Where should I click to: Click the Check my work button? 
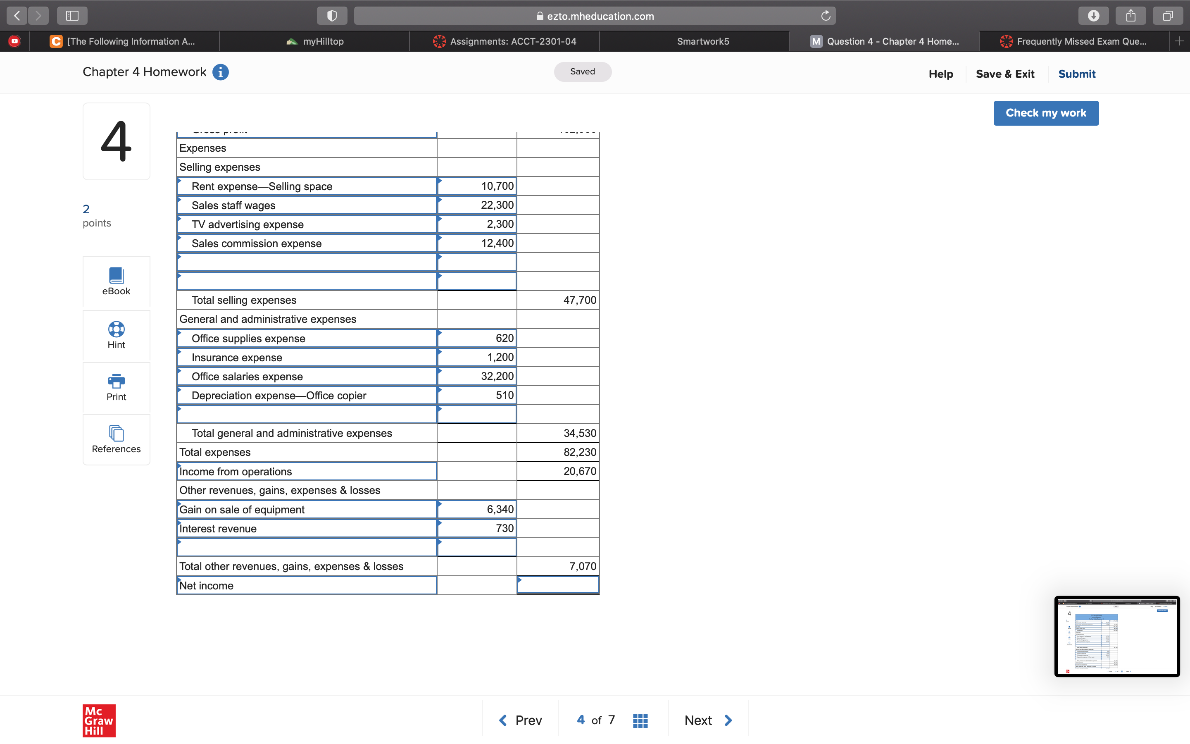click(x=1045, y=113)
